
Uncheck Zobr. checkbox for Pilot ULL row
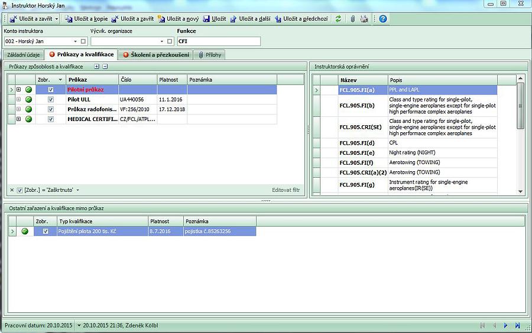coord(51,100)
